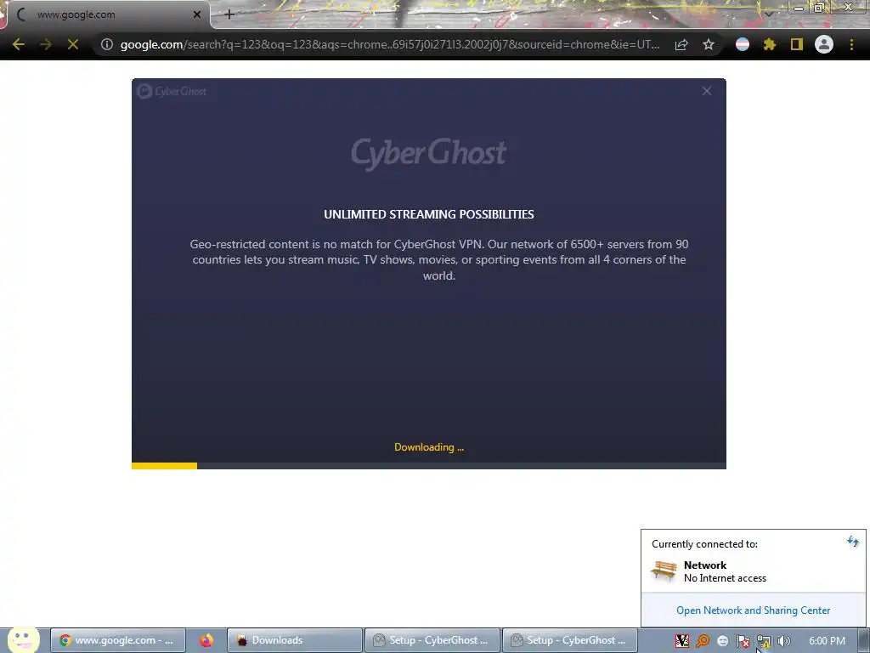Image resolution: width=870 pixels, height=653 pixels.
Task: Click the orange magnifier tray icon
Action: pos(703,641)
